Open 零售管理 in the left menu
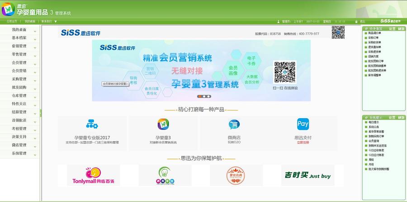The image size is (407, 202). click(19, 54)
